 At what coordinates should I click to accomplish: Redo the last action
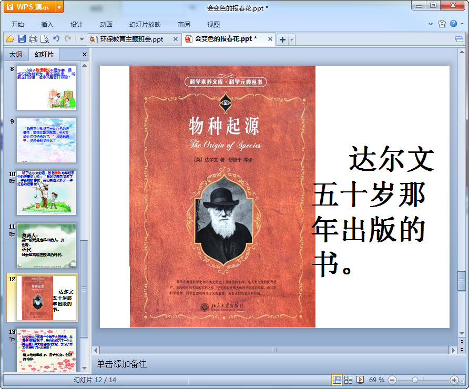tap(68, 39)
